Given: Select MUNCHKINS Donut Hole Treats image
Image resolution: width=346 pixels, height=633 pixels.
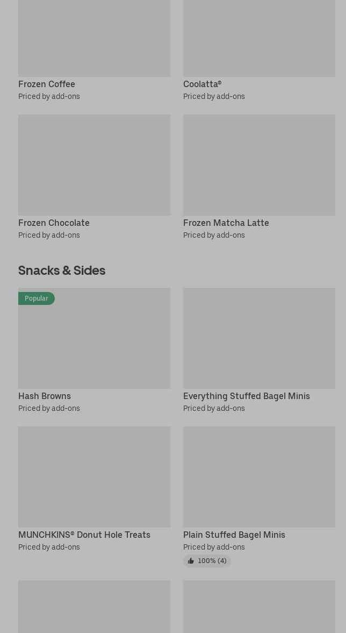Looking at the screenshot, I should (x=94, y=476).
